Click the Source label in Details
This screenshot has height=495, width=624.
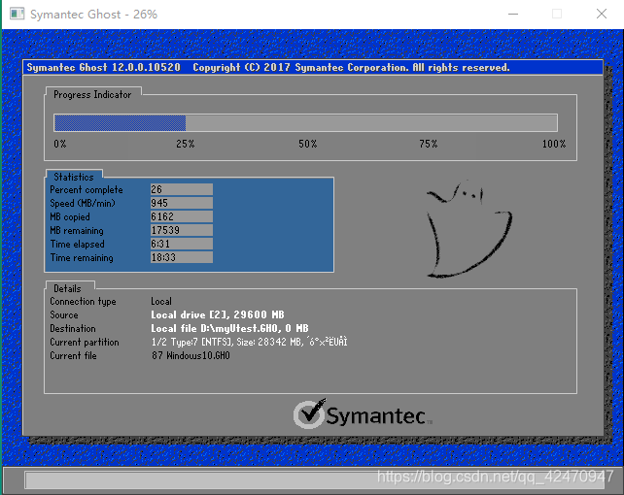(64, 314)
